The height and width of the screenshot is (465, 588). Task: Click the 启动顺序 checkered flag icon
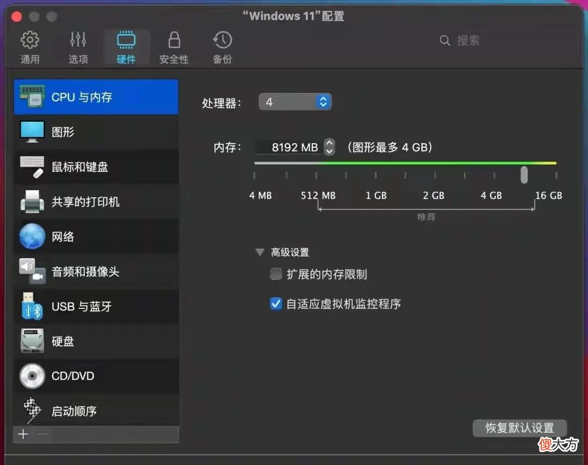[32, 410]
